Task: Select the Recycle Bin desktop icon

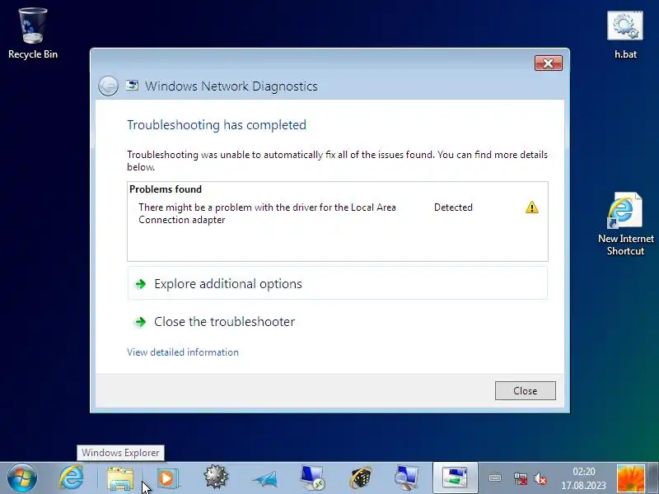Action: (x=33, y=34)
